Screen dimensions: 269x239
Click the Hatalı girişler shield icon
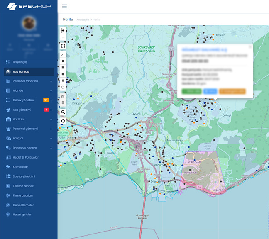click(x=8, y=215)
